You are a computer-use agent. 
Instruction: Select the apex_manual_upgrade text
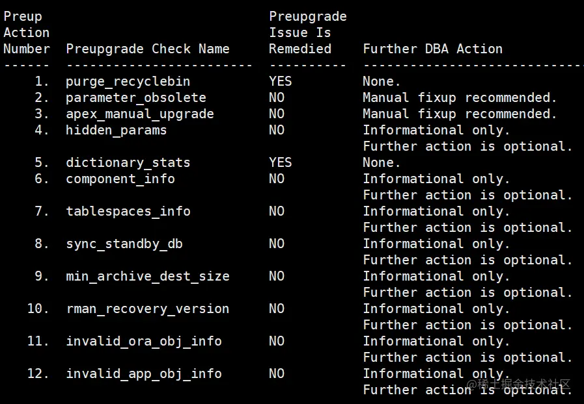(x=139, y=114)
